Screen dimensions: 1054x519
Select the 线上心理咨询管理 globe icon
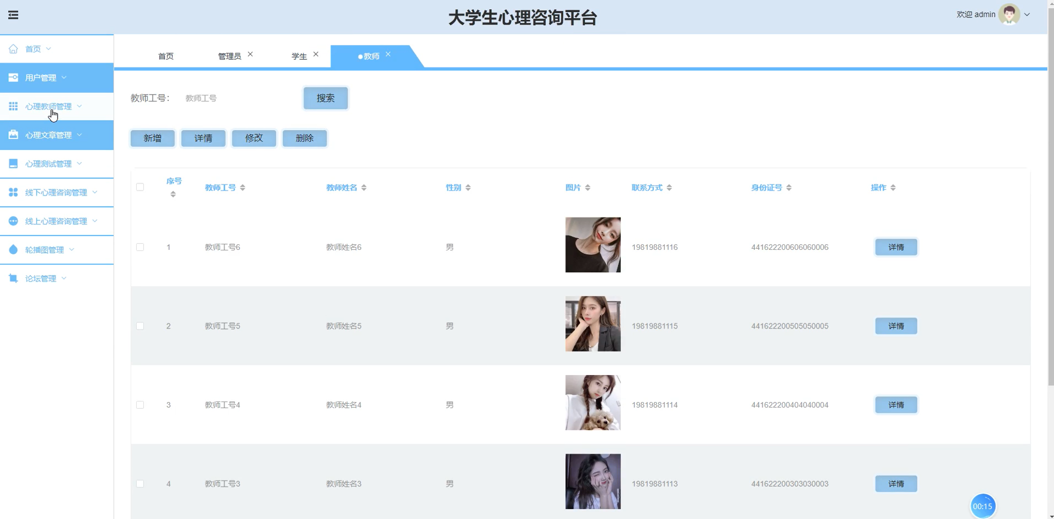(x=13, y=221)
